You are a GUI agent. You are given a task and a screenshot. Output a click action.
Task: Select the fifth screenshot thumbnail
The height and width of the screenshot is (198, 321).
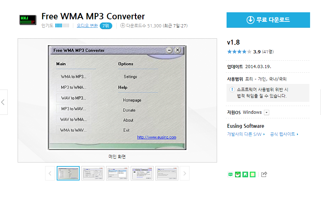tap(167, 173)
